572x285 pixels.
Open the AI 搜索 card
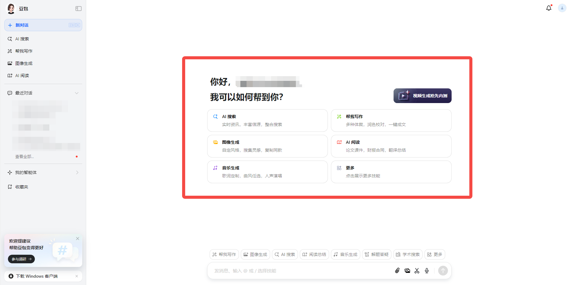click(x=267, y=120)
